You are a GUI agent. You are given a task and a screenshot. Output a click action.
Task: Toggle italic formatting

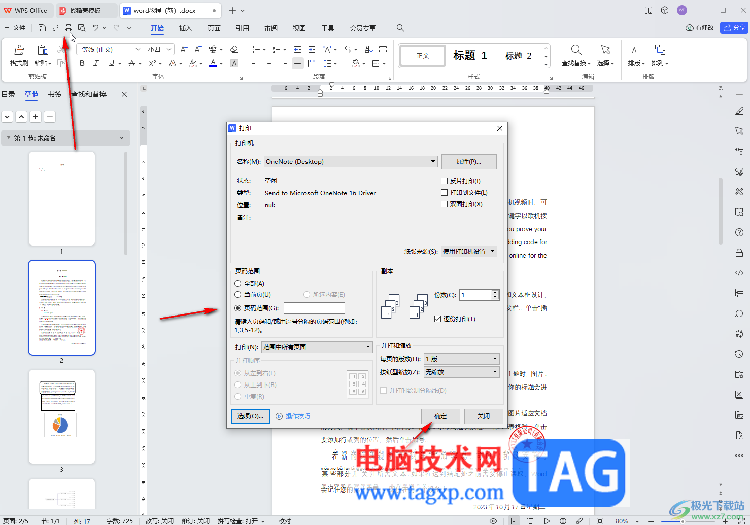click(96, 63)
